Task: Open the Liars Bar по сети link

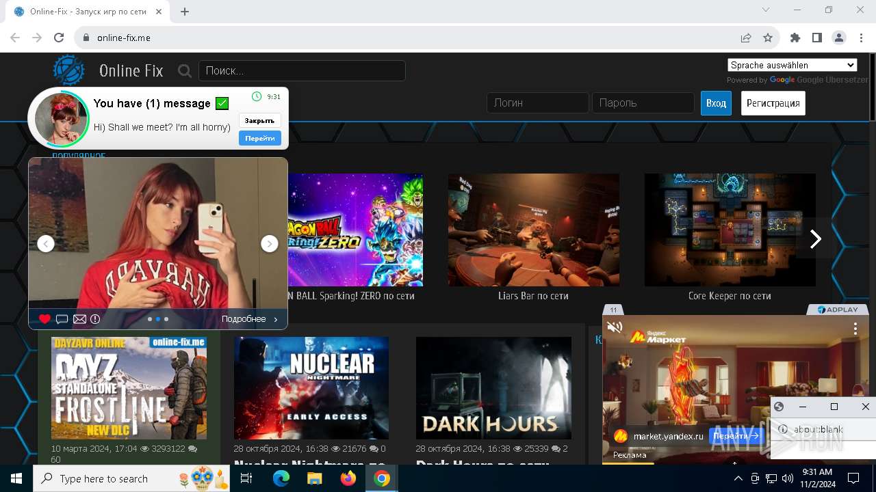Action: pos(533,296)
